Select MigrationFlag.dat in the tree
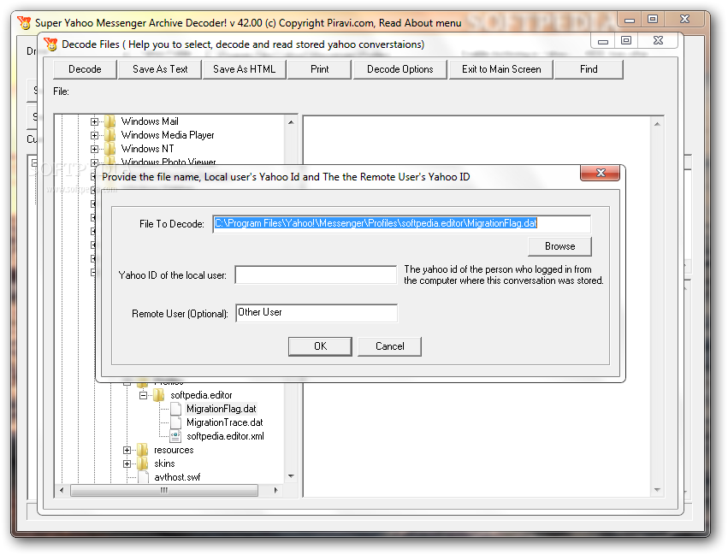The image size is (728, 555). [221, 409]
